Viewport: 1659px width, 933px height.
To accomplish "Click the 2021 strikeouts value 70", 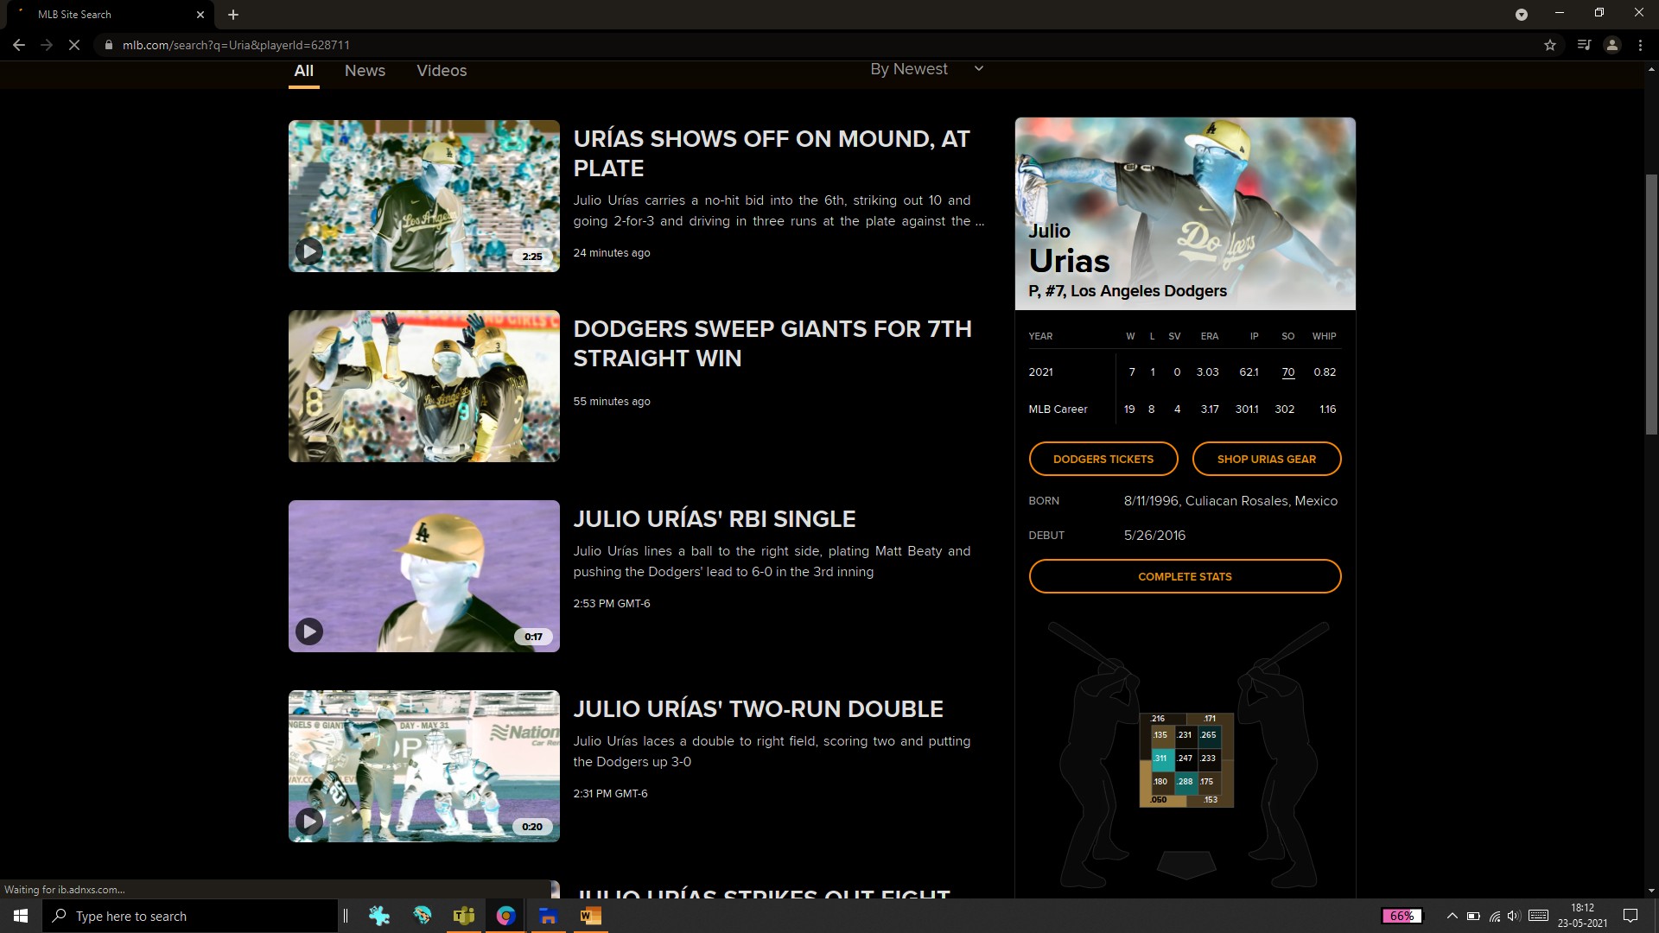I will point(1287,372).
